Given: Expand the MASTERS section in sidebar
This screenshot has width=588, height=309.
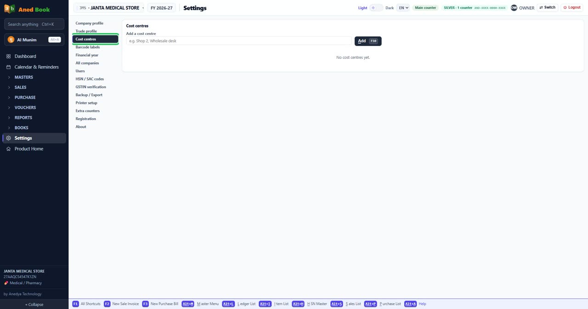Looking at the screenshot, I should click(34, 77).
